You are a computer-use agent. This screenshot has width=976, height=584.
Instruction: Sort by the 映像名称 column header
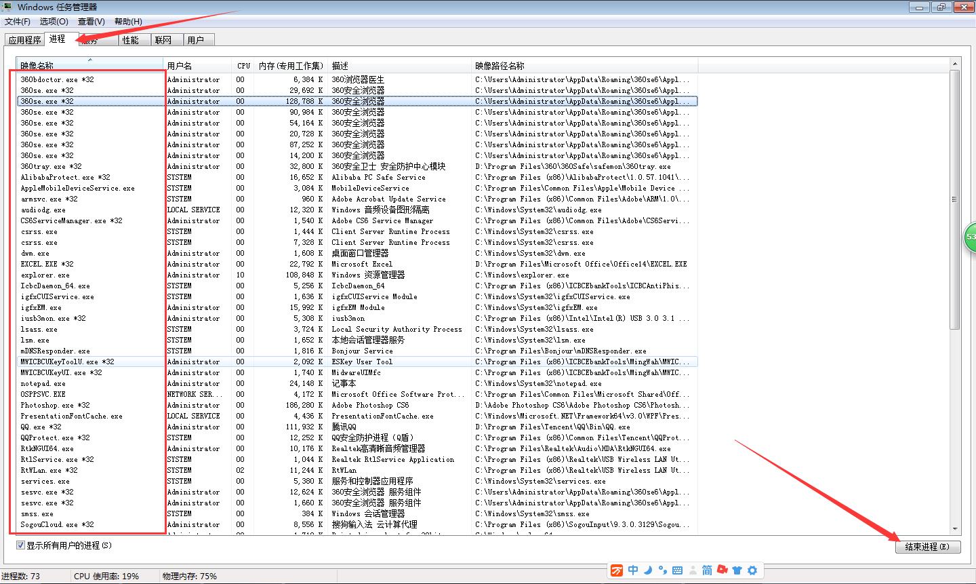tap(90, 66)
